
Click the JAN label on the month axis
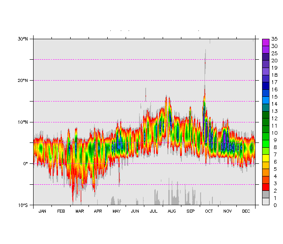click(42, 211)
